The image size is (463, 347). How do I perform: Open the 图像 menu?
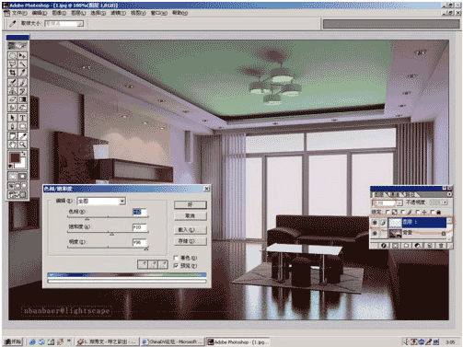pyautogui.click(x=59, y=13)
